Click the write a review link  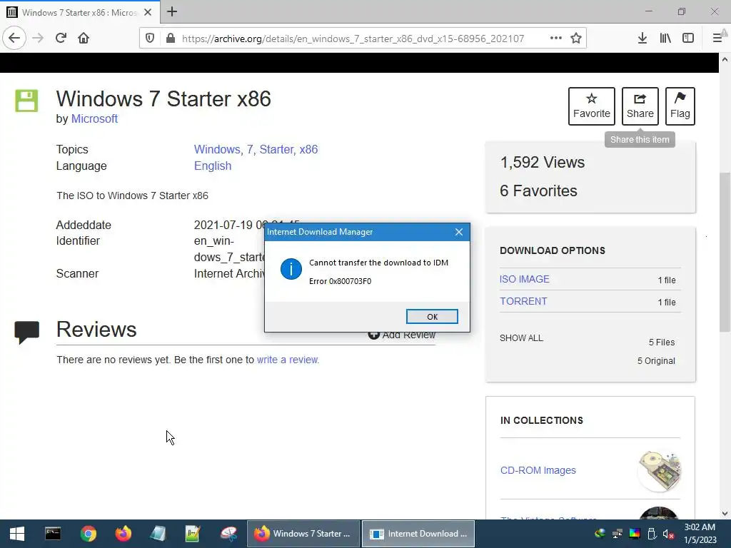coord(288,360)
